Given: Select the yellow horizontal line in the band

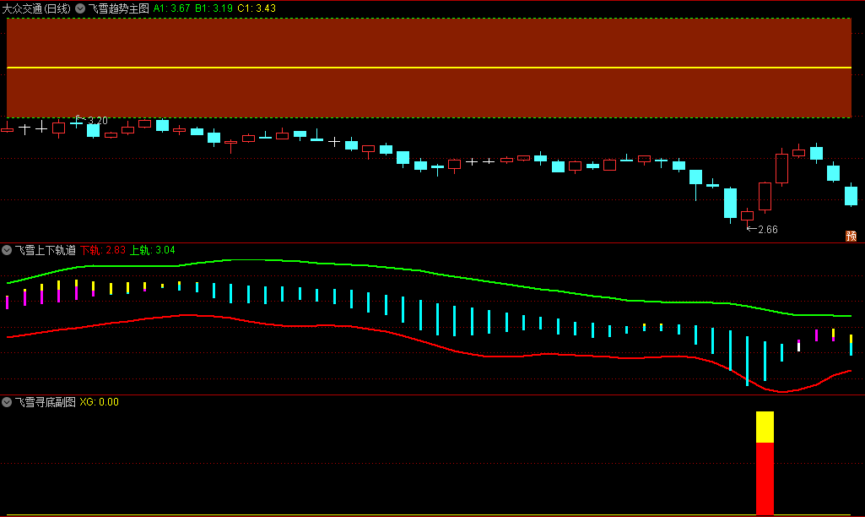Looking at the screenshot, I should (x=429, y=68).
